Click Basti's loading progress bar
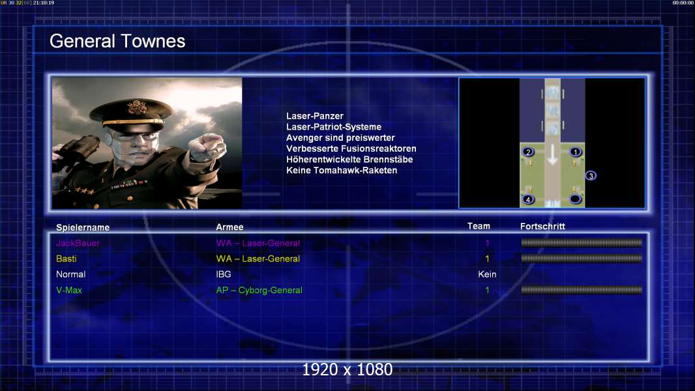This screenshot has height=391, width=695. tap(582, 258)
